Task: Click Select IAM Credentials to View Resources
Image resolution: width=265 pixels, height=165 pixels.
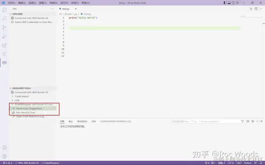Action: (33, 22)
